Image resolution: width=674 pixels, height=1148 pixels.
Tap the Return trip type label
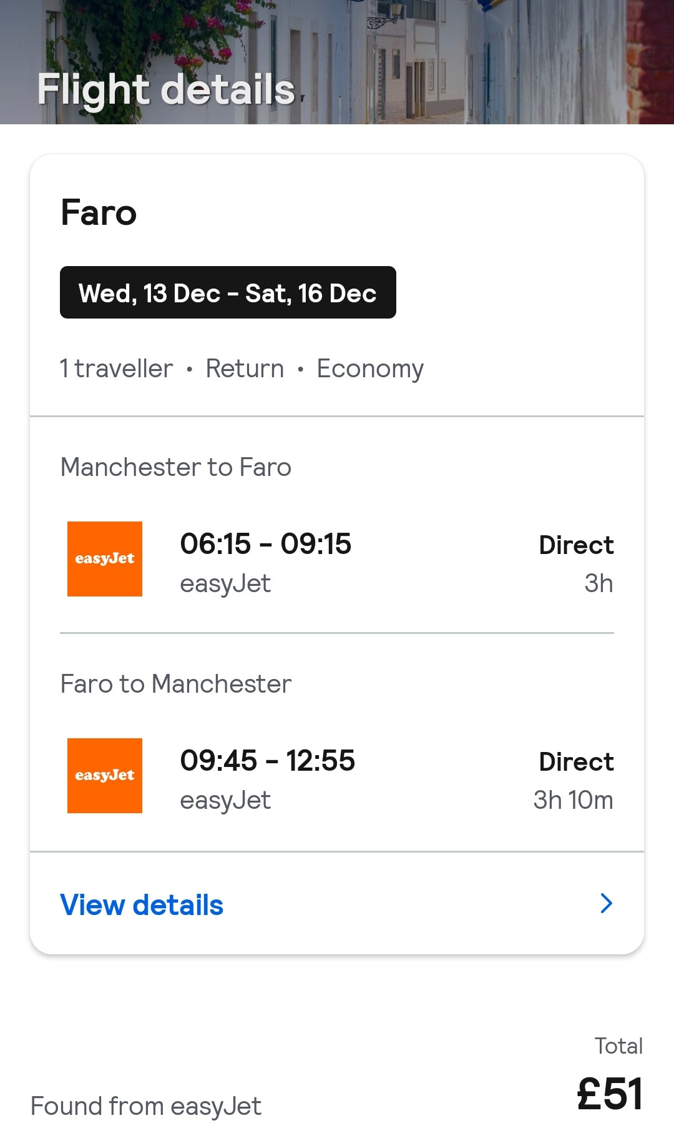(245, 369)
